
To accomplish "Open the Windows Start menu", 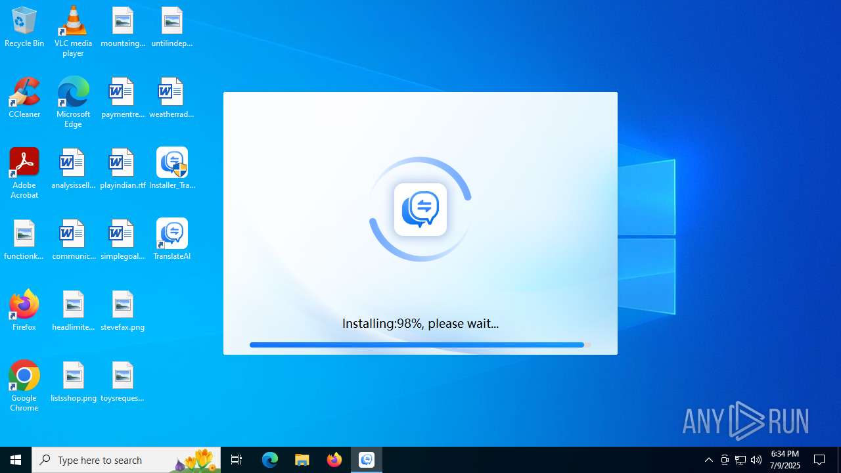I will tap(16, 460).
